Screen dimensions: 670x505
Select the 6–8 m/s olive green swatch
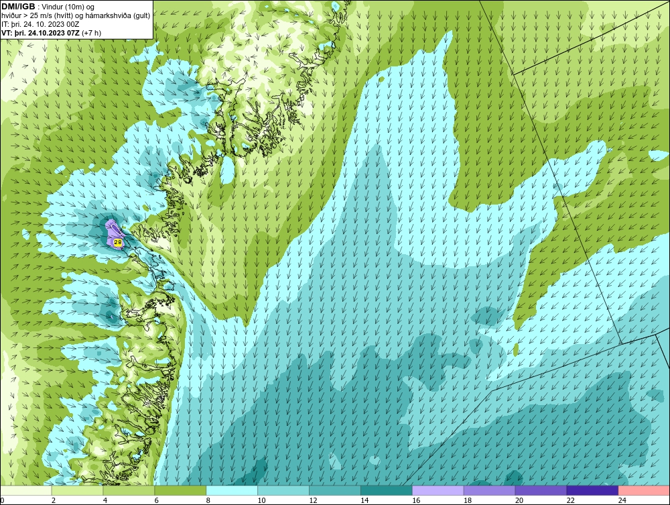tap(180, 490)
